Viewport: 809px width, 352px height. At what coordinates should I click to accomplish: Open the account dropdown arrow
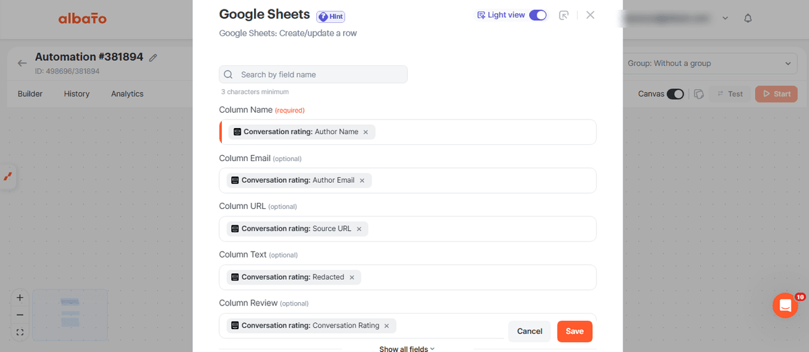pos(725,18)
